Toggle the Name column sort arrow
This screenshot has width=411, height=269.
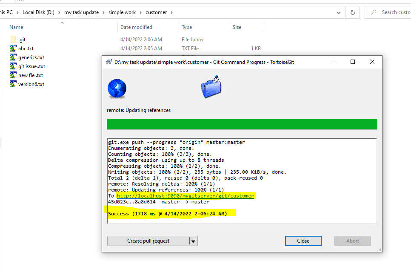tap(63, 23)
